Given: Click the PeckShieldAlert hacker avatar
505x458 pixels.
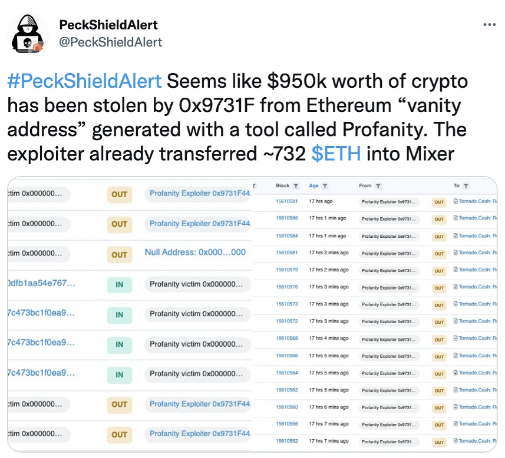Looking at the screenshot, I should tap(28, 34).
